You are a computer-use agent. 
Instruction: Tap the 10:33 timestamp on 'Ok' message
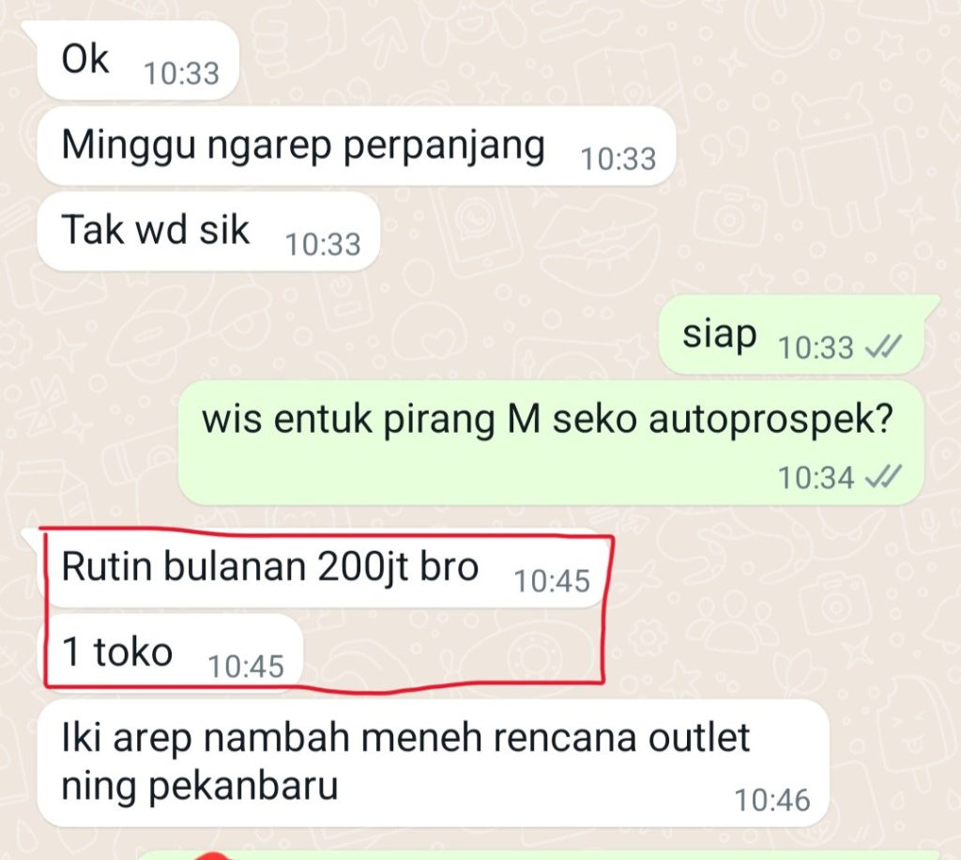[181, 73]
